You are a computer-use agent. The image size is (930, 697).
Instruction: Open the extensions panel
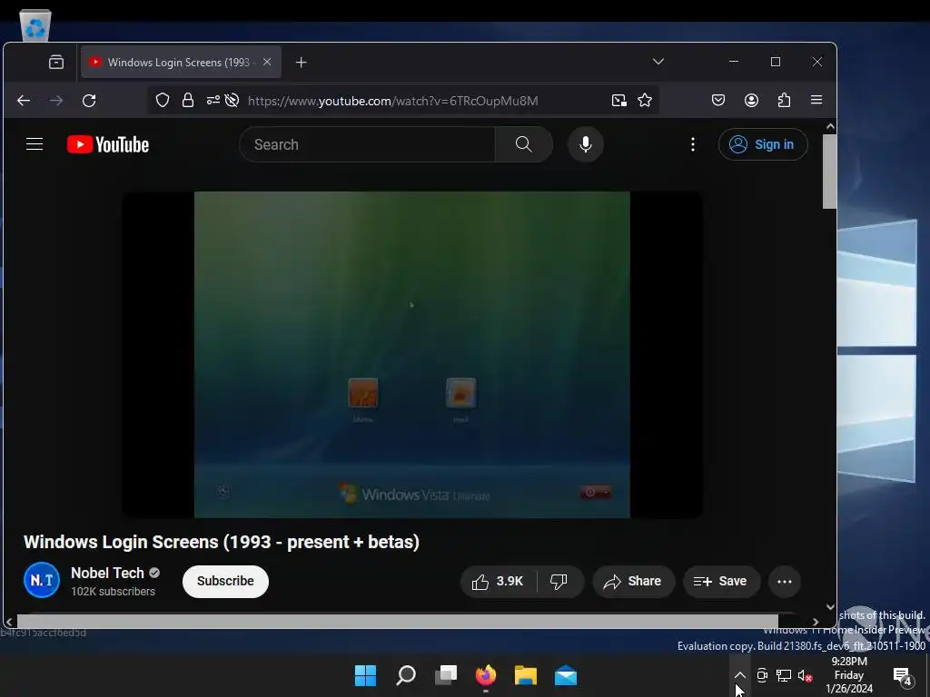(x=784, y=100)
